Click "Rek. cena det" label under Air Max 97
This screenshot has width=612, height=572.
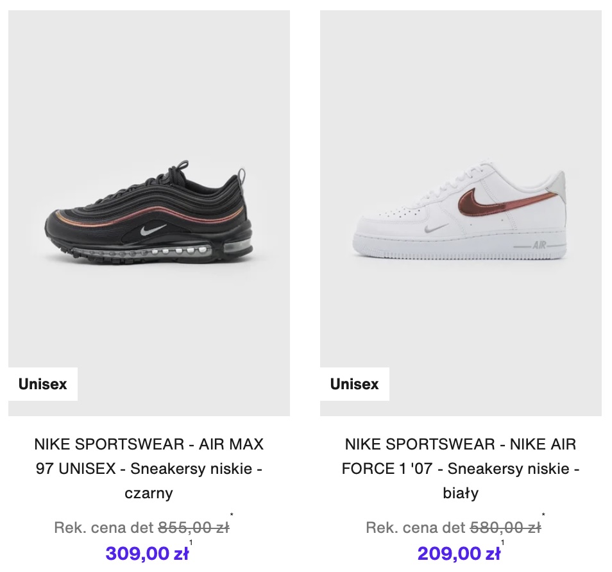[104, 528]
